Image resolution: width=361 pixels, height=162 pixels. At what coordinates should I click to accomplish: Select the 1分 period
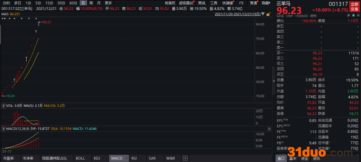(x=28, y=3)
